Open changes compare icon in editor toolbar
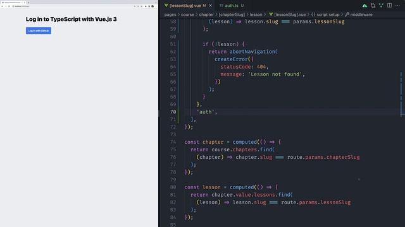The width and height of the screenshot is (405, 227). point(373,6)
